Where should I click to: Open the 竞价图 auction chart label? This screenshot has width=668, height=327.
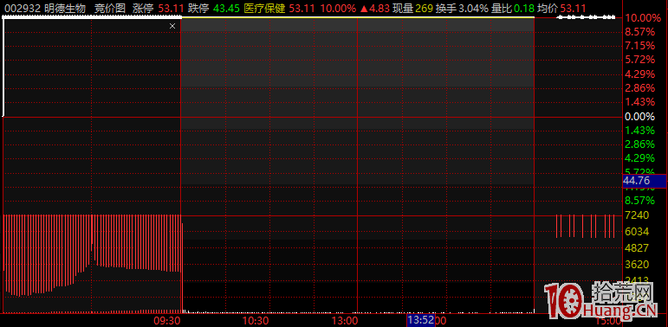coord(110,8)
